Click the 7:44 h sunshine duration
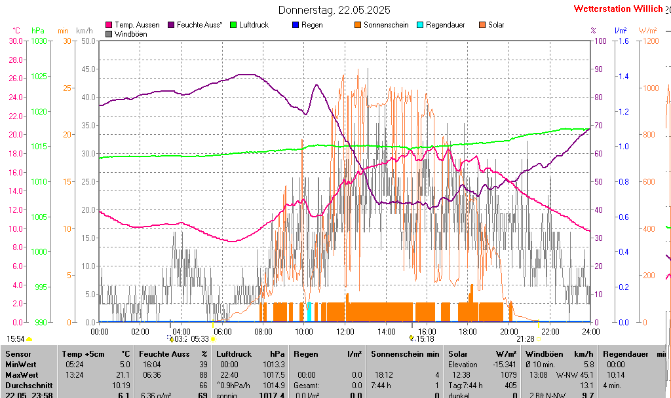This screenshot has width=671, height=398. 381,385
